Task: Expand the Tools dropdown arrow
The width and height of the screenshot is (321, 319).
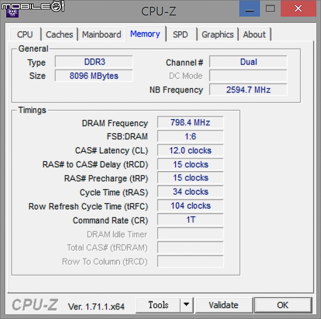Action: point(187,305)
